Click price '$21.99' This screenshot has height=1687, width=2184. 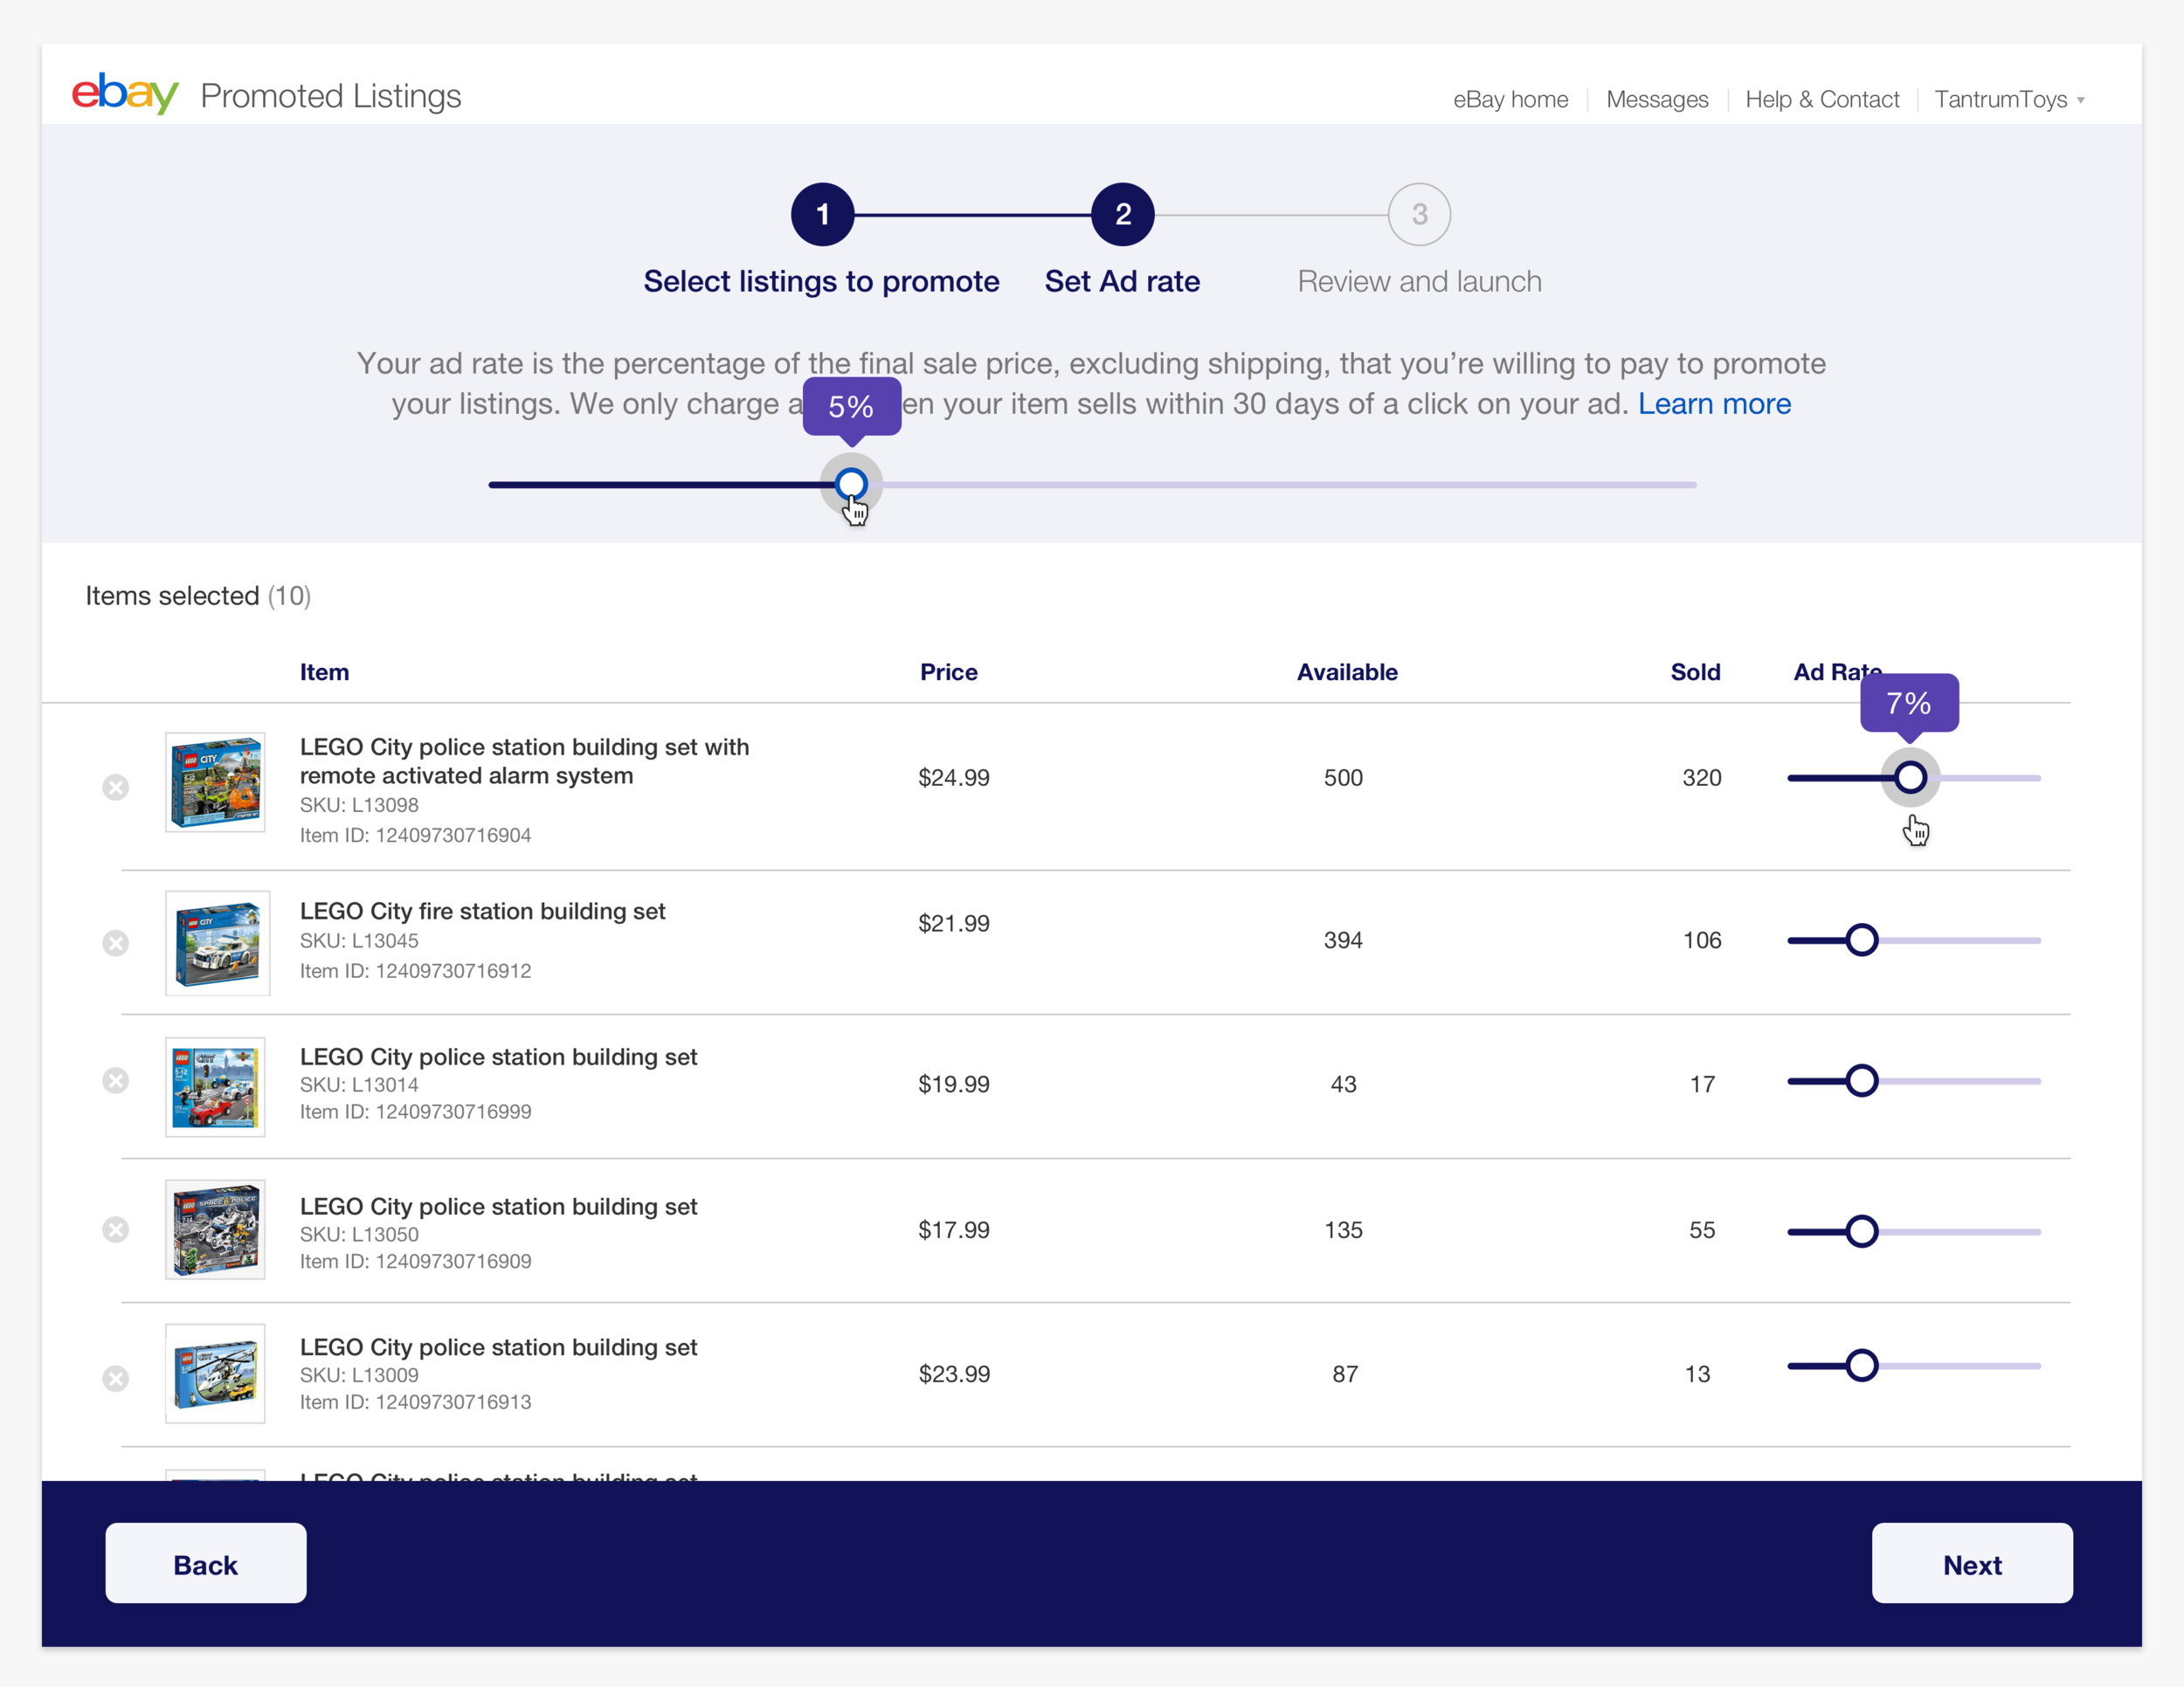[953, 924]
